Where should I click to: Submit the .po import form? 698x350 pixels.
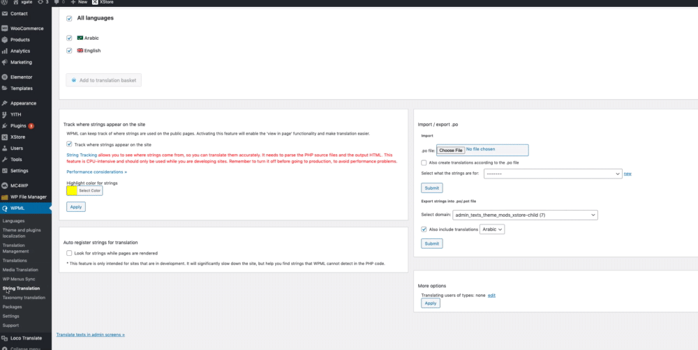pyautogui.click(x=432, y=188)
